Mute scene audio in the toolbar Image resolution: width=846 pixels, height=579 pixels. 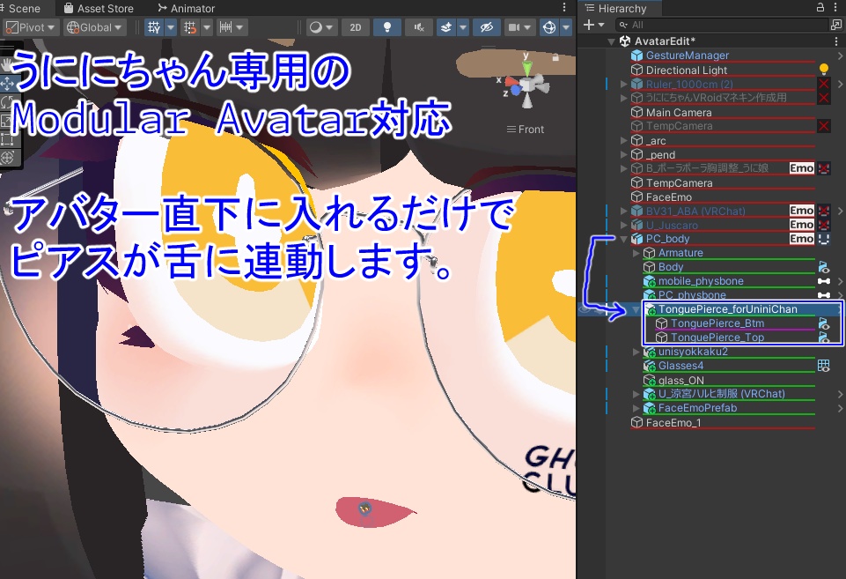point(420,27)
